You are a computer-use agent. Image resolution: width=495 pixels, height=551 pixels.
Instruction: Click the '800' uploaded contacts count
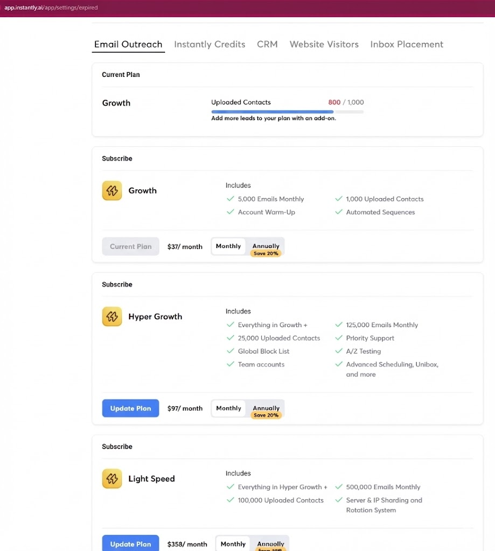[x=334, y=102]
